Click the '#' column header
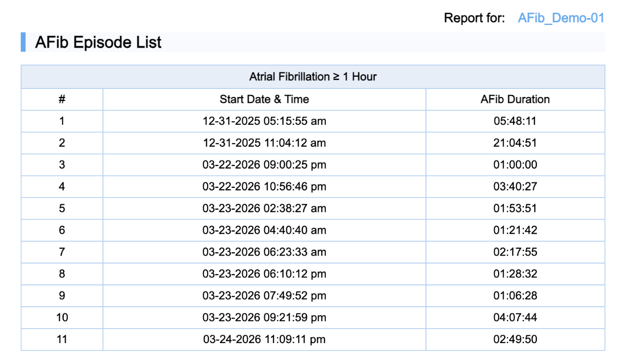This screenshot has height=360, width=619. [x=62, y=99]
